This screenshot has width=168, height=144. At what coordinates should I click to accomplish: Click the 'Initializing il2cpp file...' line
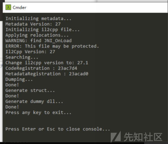point(42,30)
